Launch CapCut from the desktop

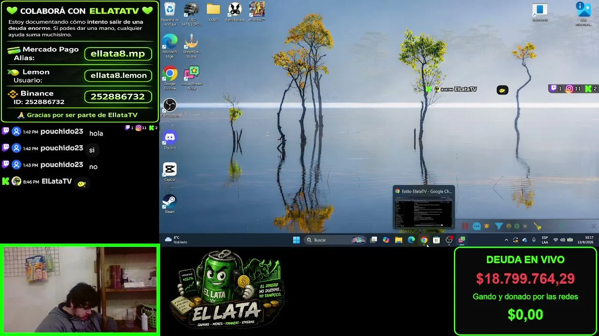(x=169, y=172)
